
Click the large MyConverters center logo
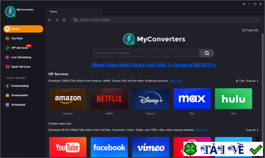154,39
